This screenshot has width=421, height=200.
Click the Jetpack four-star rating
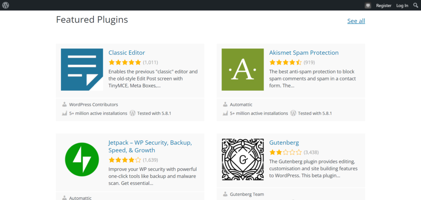click(125, 160)
